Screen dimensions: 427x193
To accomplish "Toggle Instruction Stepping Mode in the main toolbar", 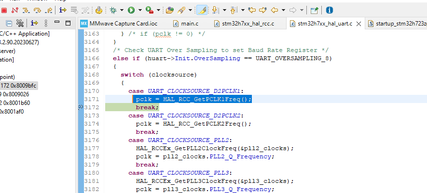I will (x=63, y=10).
